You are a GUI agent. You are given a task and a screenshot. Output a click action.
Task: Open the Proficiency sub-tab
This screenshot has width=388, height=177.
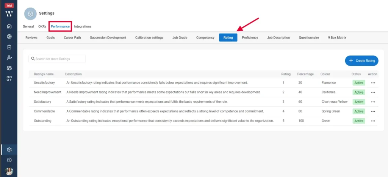pyautogui.click(x=250, y=38)
